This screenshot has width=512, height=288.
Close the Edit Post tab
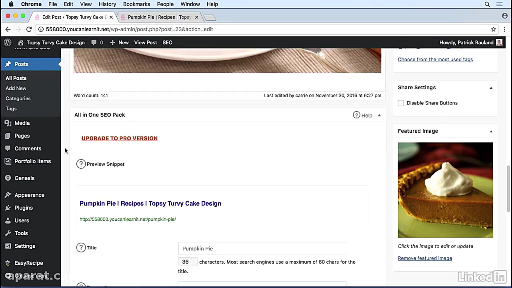pos(111,17)
